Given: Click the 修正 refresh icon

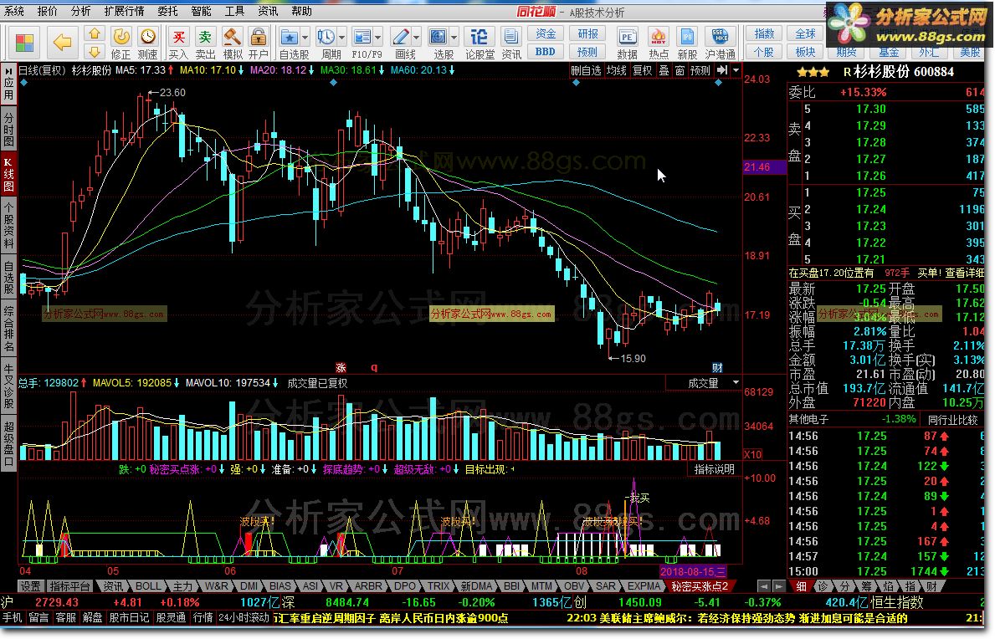Looking at the screenshot, I should pyautogui.click(x=121, y=37).
